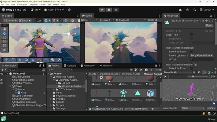The height and width of the screenshot is (122, 217).
Task: Click the Pause button in top toolbar
Action: pos(109,10)
